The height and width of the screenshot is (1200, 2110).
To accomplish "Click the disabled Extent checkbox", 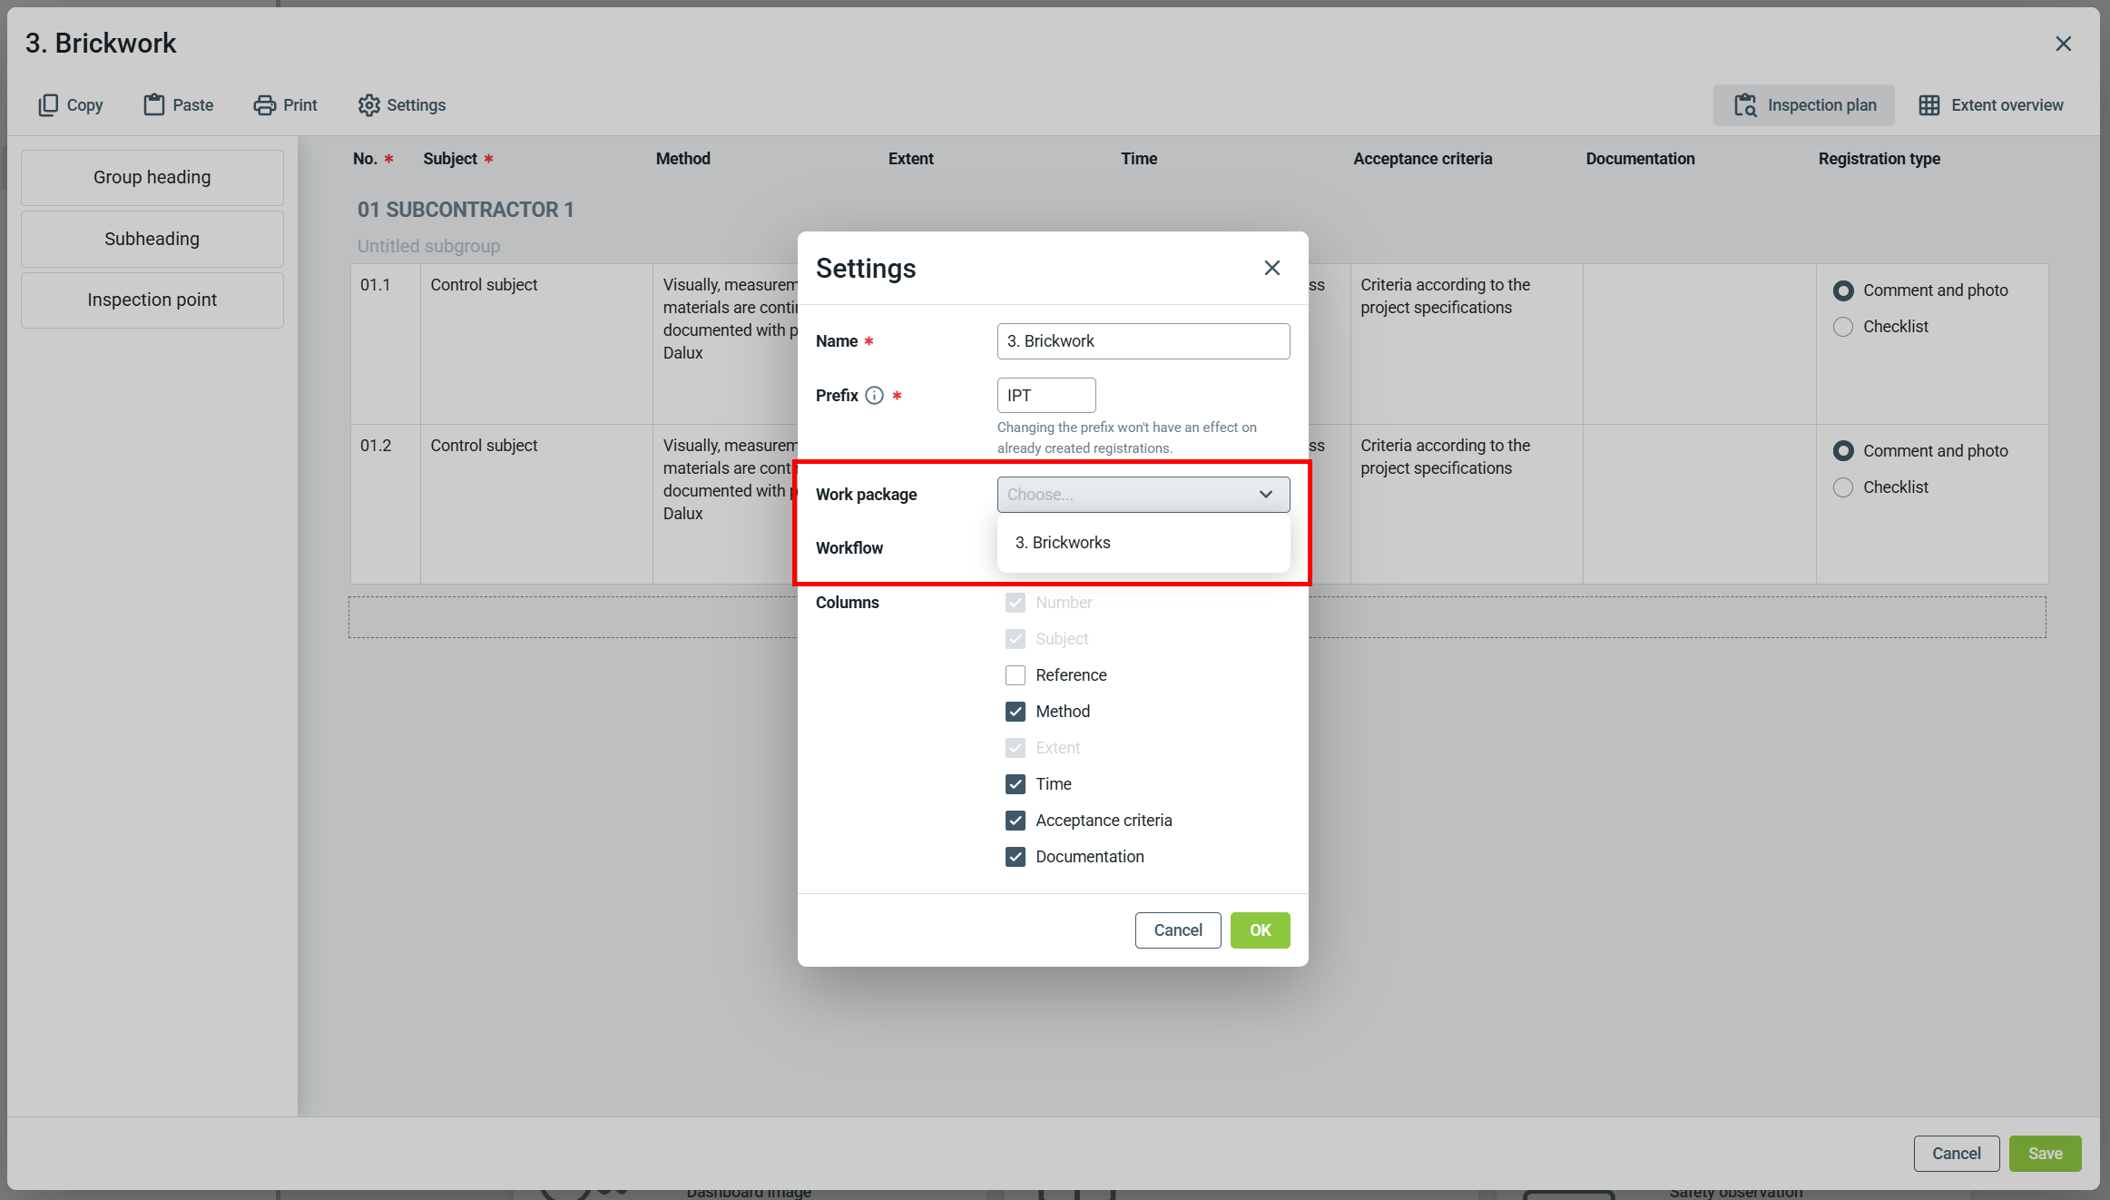I will point(1016,748).
